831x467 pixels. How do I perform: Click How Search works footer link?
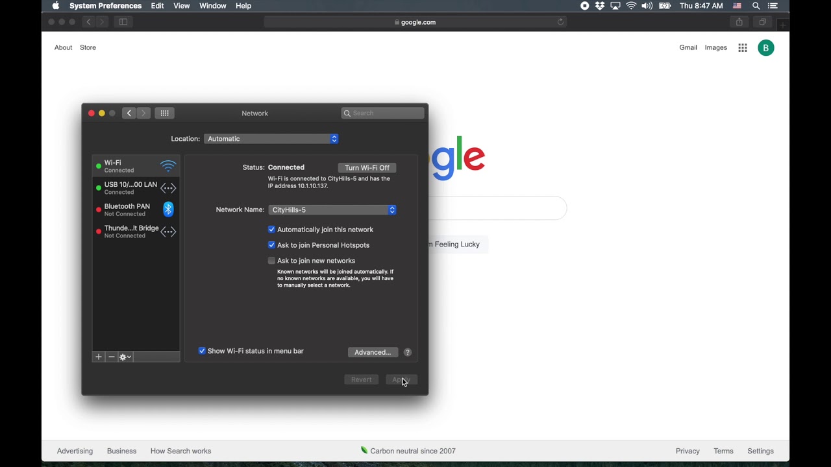pos(180,451)
